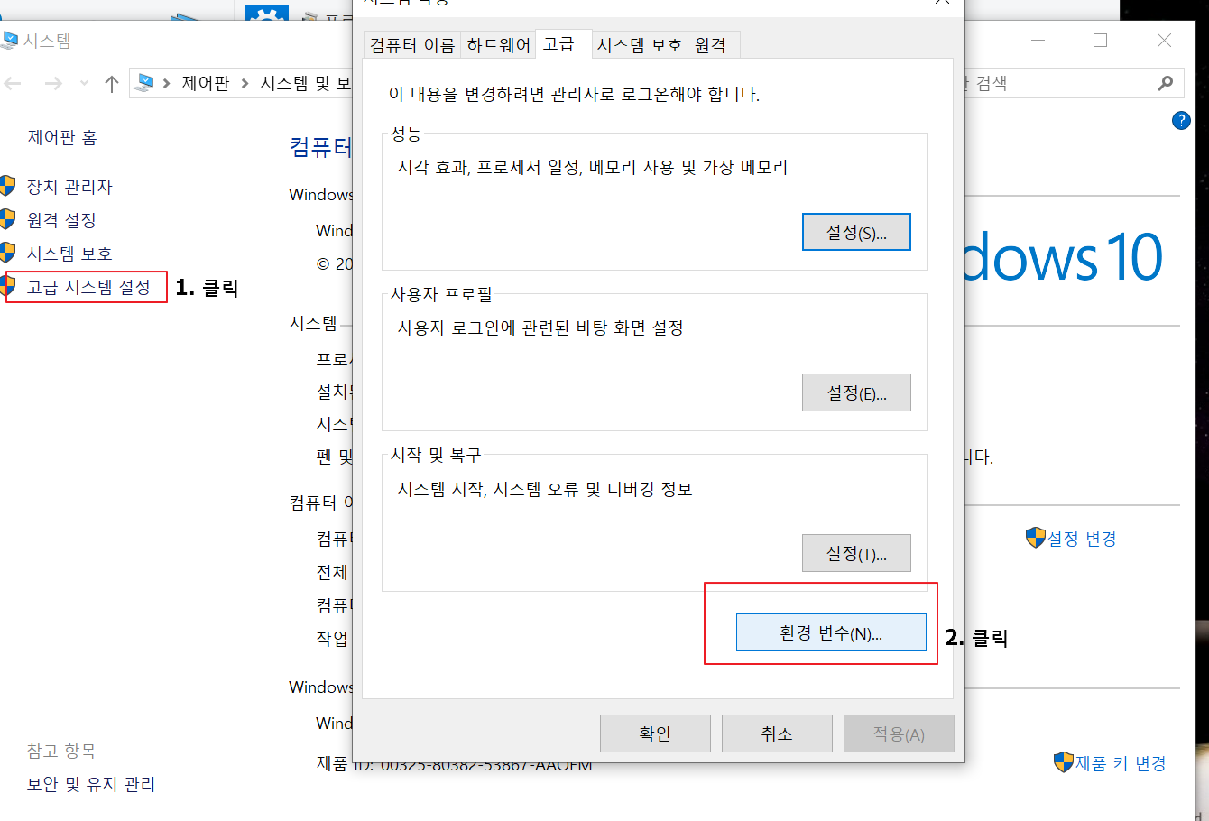This screenshot has height=821, width=1209.
Task: Close the 시스템 window
Action: pyautogui.click(x=1164, y=41)
